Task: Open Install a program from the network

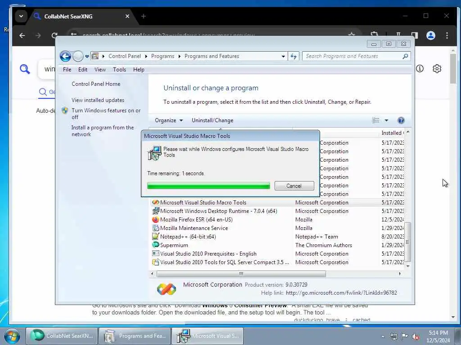Action: (103, 131)
